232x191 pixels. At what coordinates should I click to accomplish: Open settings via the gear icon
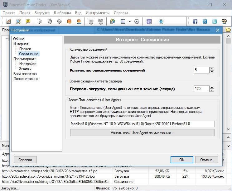point(137,21)
